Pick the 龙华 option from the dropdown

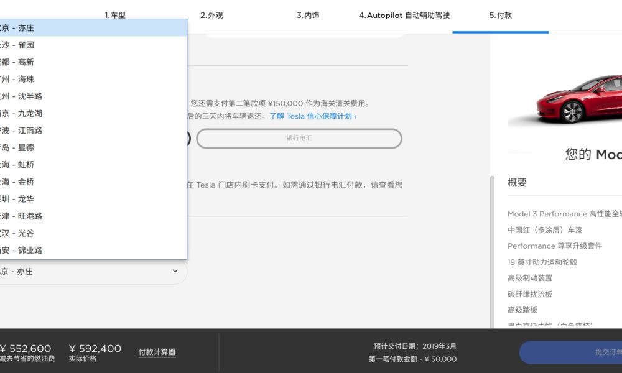(x=93, y=198)
